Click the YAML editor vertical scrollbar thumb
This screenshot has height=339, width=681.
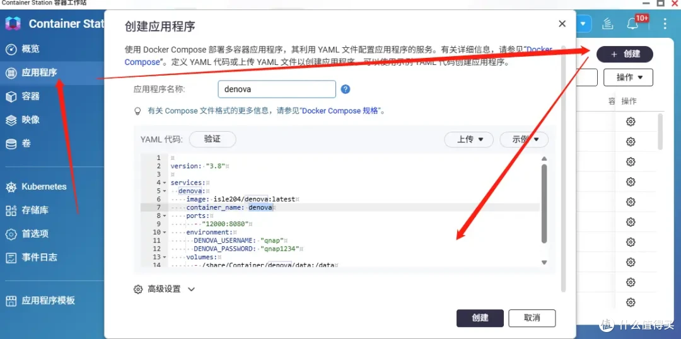pos(544,203)
